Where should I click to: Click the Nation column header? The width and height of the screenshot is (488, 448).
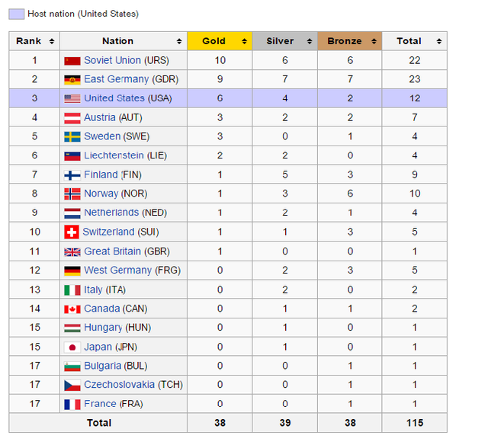pyautogui.click(x=117, y=41)
